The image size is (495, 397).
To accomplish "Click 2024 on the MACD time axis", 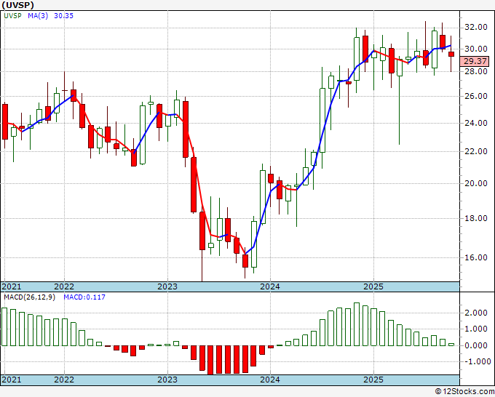I will (x=270, y=380).
